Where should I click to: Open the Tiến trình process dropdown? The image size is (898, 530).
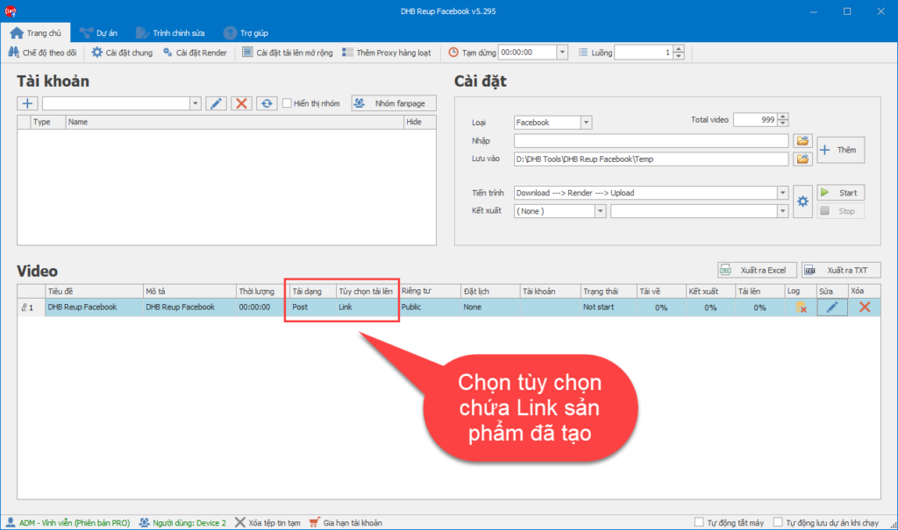coord(781,193)
